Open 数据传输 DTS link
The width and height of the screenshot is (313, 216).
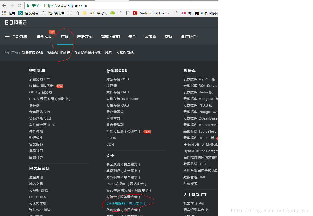[195, 164]
